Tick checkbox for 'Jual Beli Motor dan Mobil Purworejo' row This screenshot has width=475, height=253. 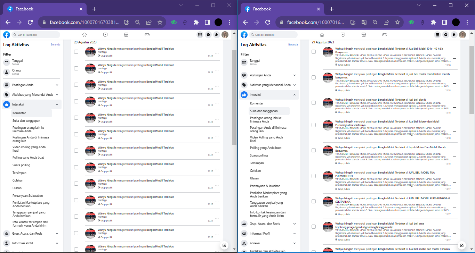click(314, 125)
